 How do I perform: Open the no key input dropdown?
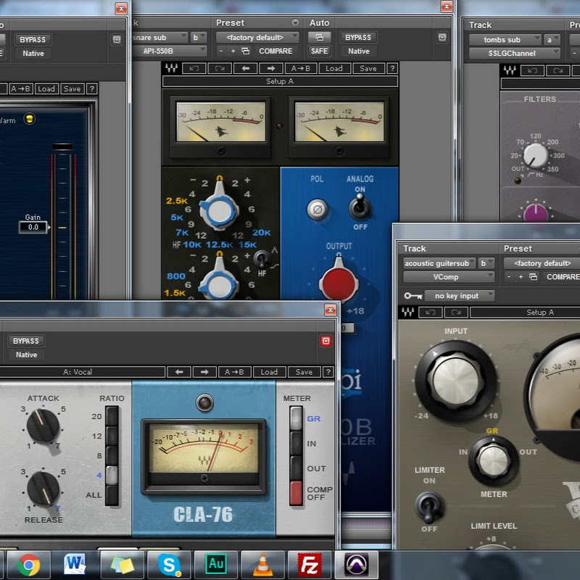point(460,296)
